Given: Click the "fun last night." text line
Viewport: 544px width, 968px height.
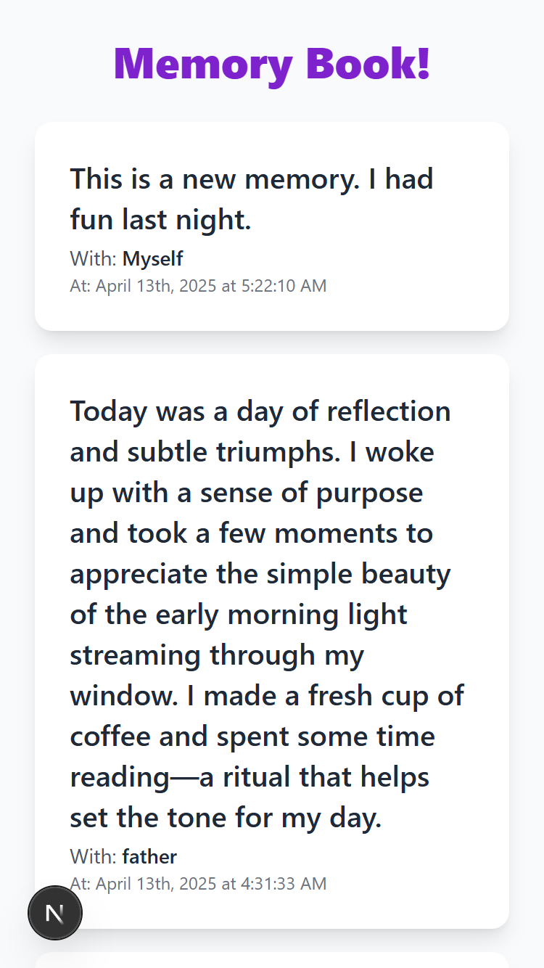Looking at the screenshot, I should [x=160, y=219].
